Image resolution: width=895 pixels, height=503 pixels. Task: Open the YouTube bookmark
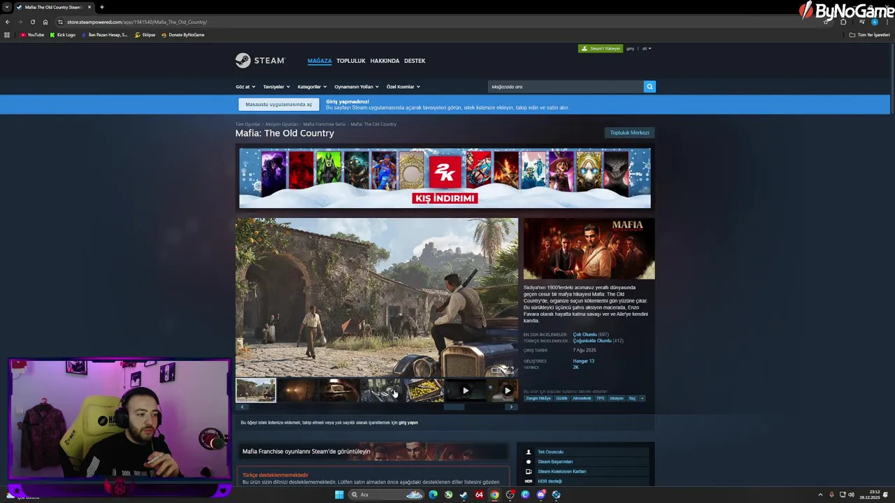click(x=32, y=35)
